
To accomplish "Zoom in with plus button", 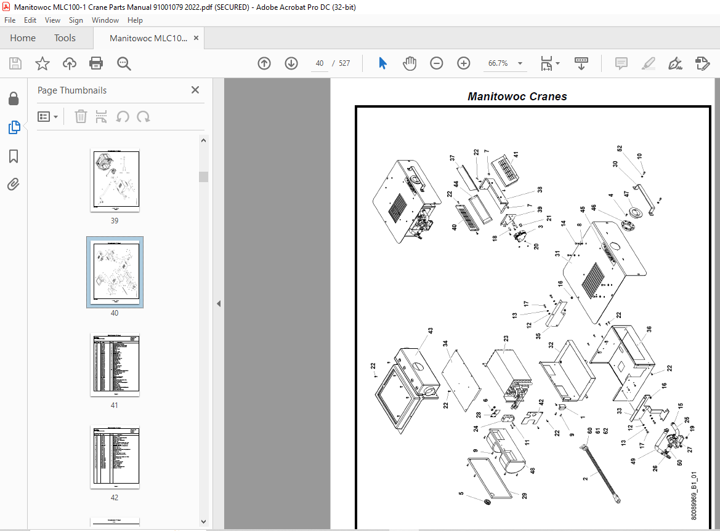I will pyautogui.click(x=464, y=63).
